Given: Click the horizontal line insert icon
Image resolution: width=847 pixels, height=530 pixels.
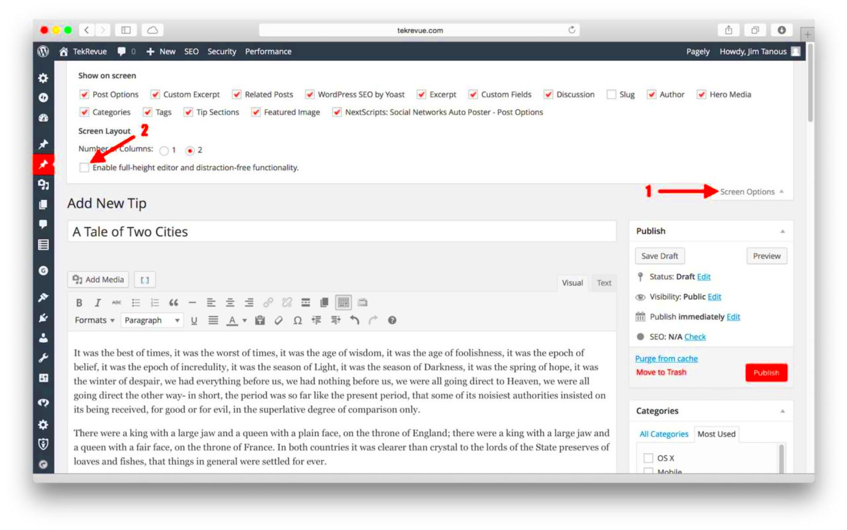Looking at the screenshot, I should 192,302.
